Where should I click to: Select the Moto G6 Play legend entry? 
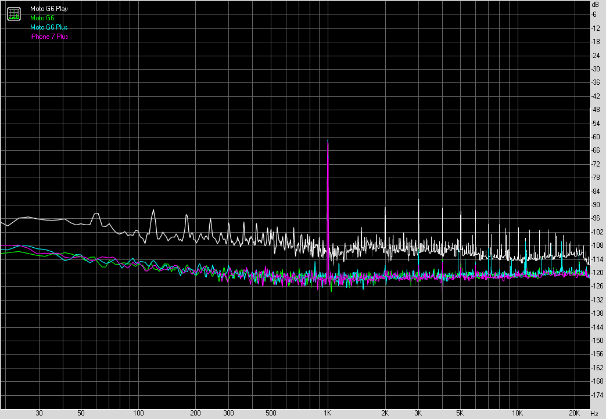point(49,9)
